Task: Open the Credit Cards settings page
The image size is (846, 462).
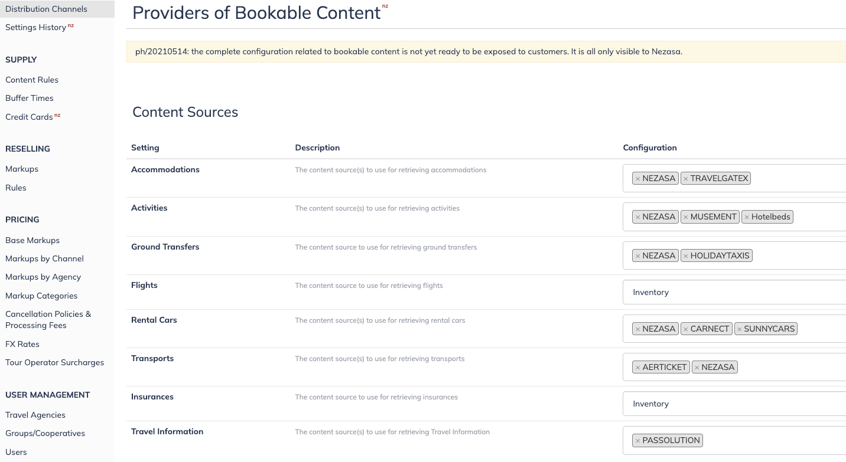Action: 29,117
